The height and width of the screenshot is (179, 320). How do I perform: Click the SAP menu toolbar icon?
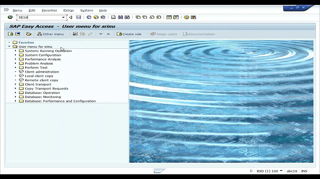[x=18, y=34]
